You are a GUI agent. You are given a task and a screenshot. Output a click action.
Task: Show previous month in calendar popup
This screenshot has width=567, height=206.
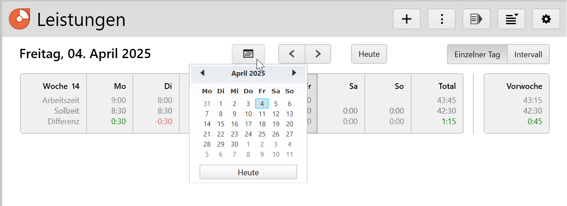point(202,73)
